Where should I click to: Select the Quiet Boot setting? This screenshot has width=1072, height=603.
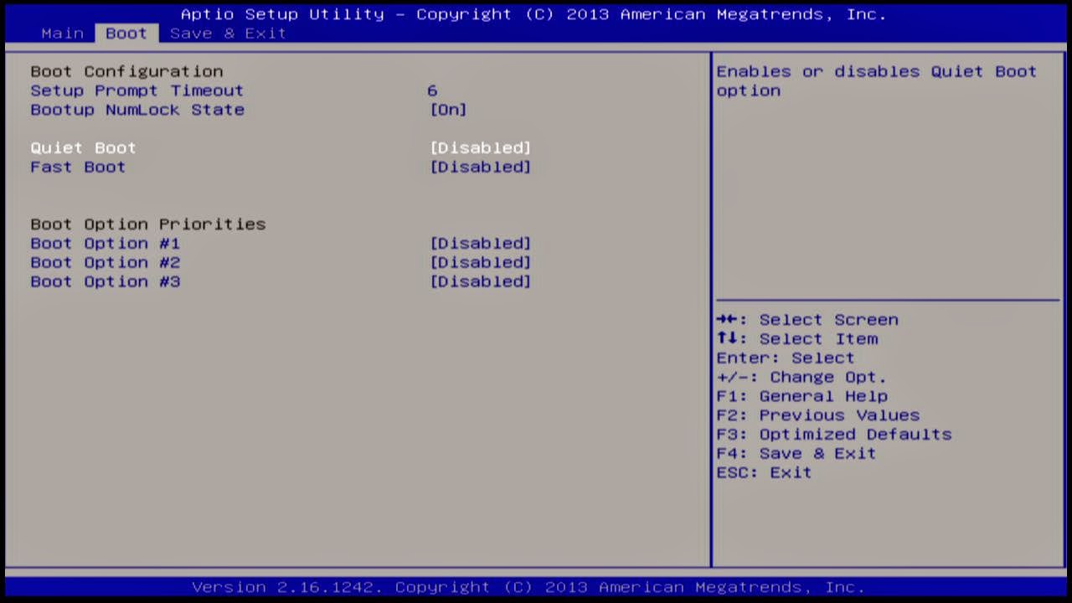[83, 147]
